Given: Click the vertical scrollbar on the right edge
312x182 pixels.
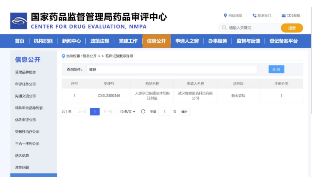Looking at the screenshot, I should coord(310,66).
